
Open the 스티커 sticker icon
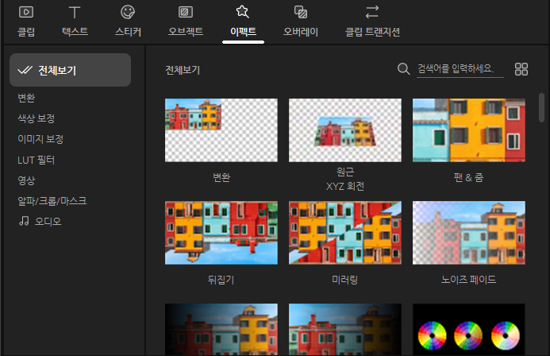(127, 13)
